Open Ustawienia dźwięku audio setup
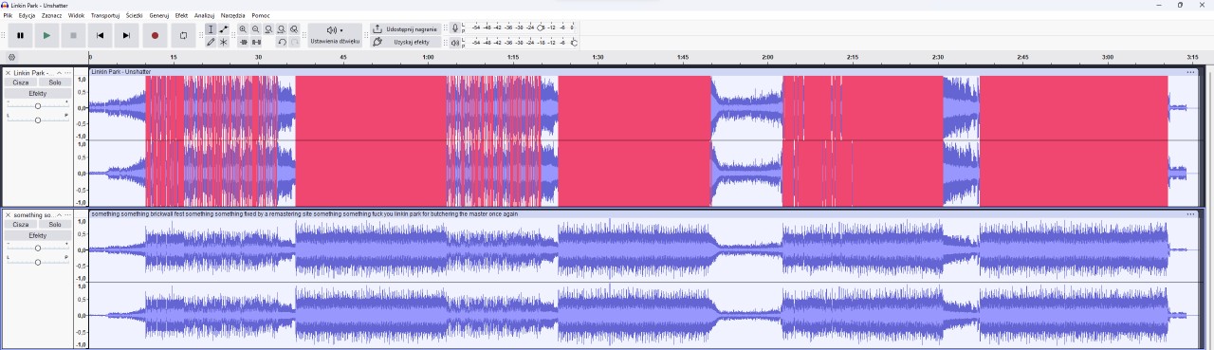 click(335, 36)
